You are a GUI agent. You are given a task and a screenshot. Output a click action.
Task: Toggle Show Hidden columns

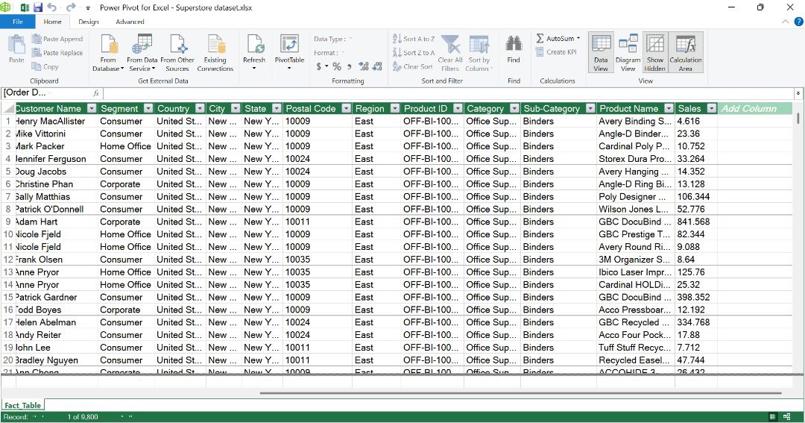coord(654,52)
